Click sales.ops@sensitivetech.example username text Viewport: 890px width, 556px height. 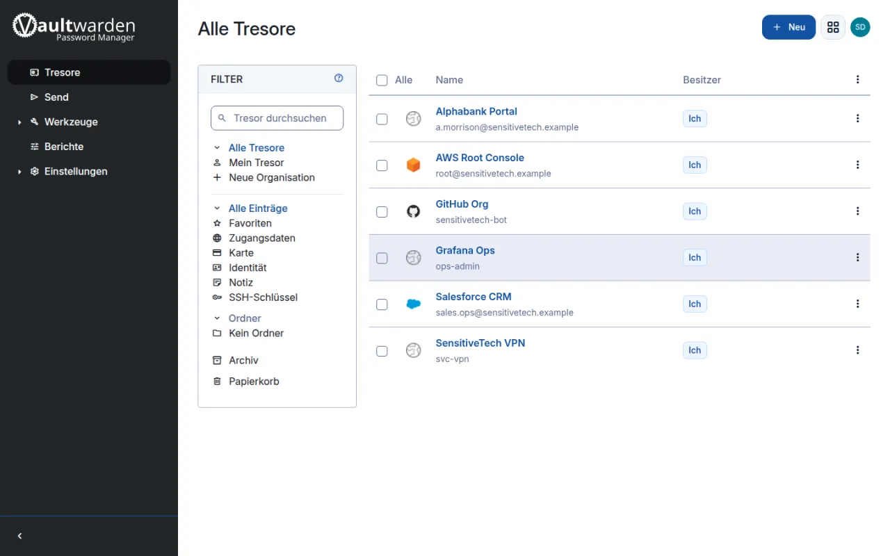(x=504, y=313)
